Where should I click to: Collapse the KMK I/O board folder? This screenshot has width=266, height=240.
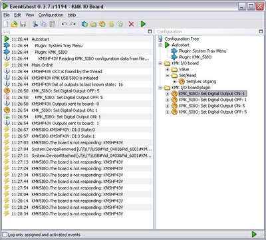click(x=160, y=63)
